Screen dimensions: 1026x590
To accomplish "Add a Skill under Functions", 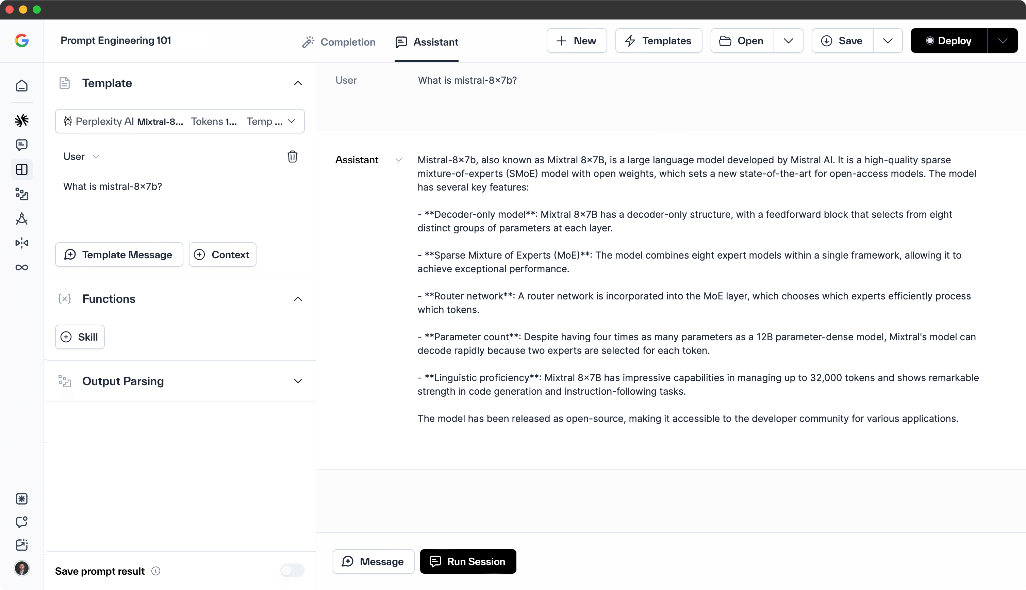I will (x=79, y=337).
